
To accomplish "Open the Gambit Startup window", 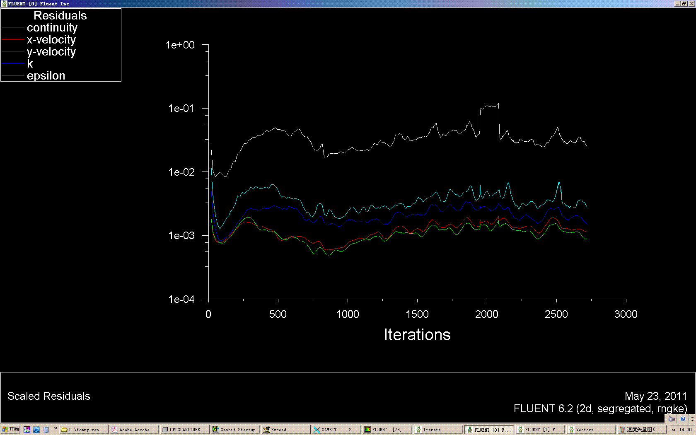I will click(x=235, y=430).
